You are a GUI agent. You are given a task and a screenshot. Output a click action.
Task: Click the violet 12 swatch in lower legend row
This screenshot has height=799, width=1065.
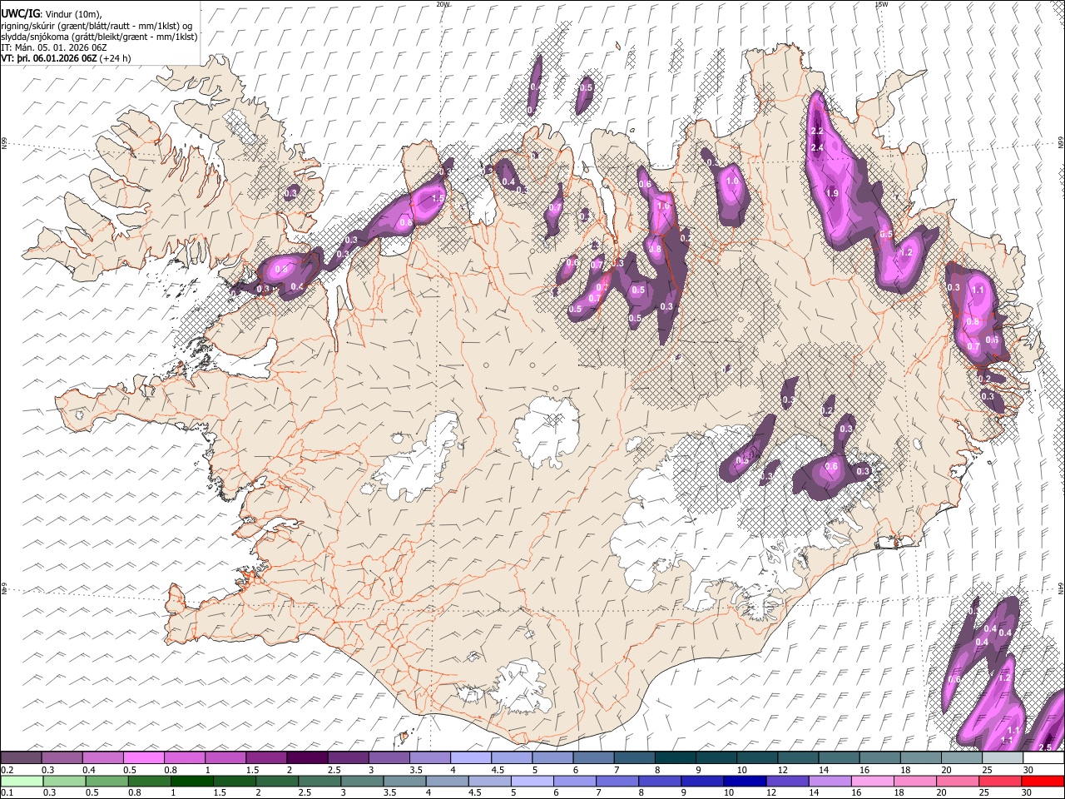pos(788,781)
